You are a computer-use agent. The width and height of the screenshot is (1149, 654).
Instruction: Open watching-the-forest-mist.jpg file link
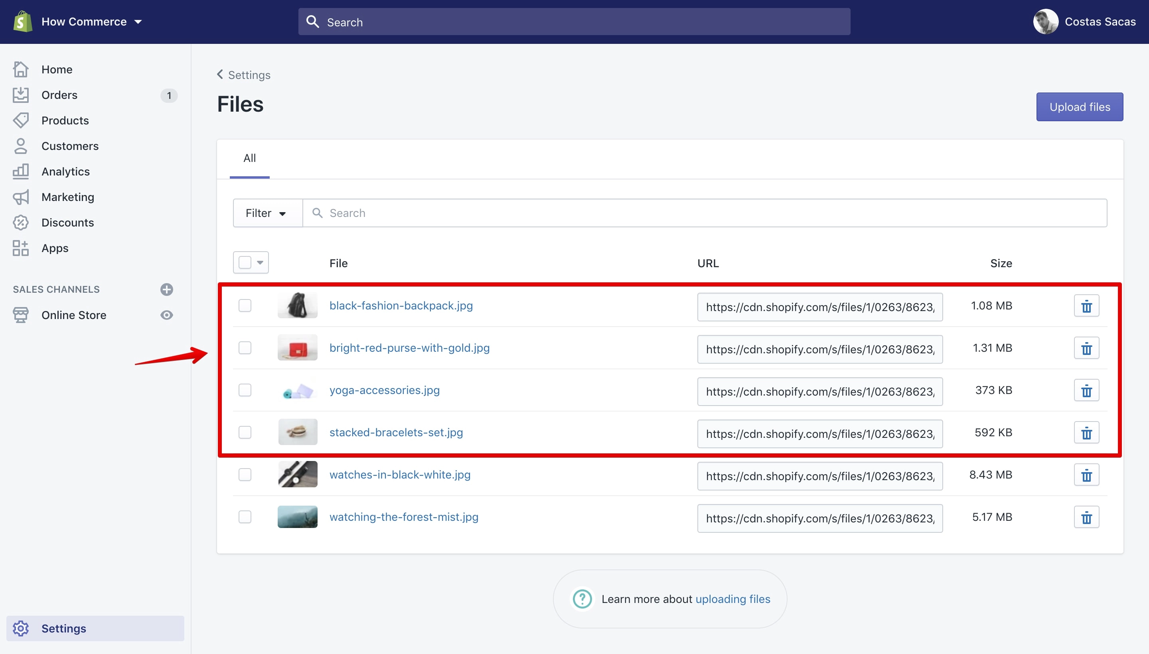(x=403, y=516)
